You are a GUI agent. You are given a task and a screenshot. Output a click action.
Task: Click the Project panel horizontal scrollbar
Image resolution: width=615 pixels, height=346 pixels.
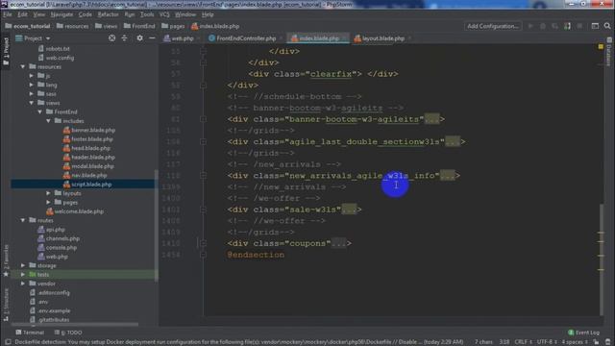coord(75,325)
